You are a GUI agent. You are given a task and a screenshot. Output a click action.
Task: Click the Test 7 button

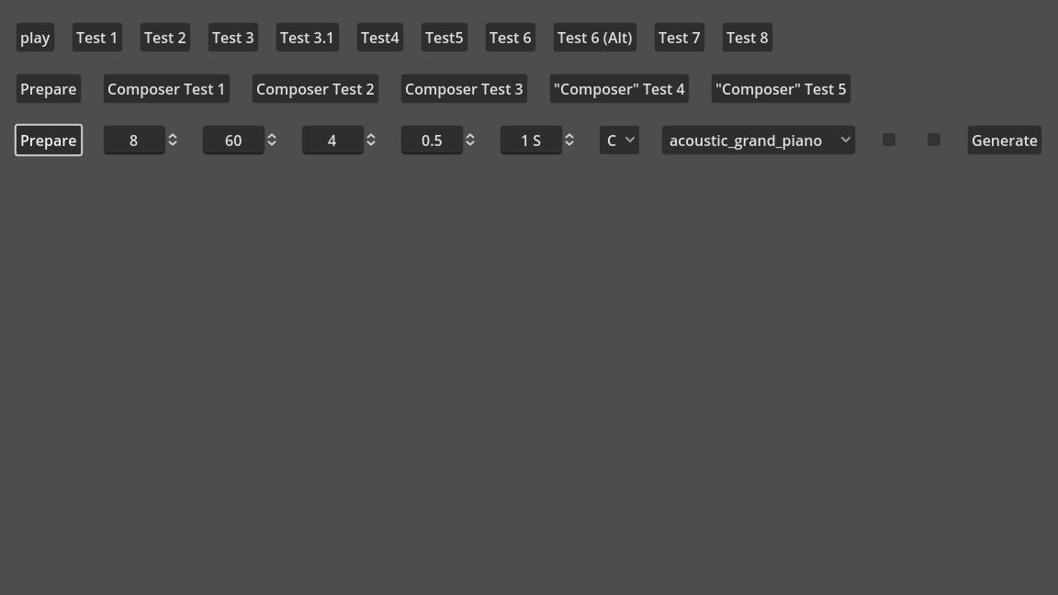pos(680,38)
